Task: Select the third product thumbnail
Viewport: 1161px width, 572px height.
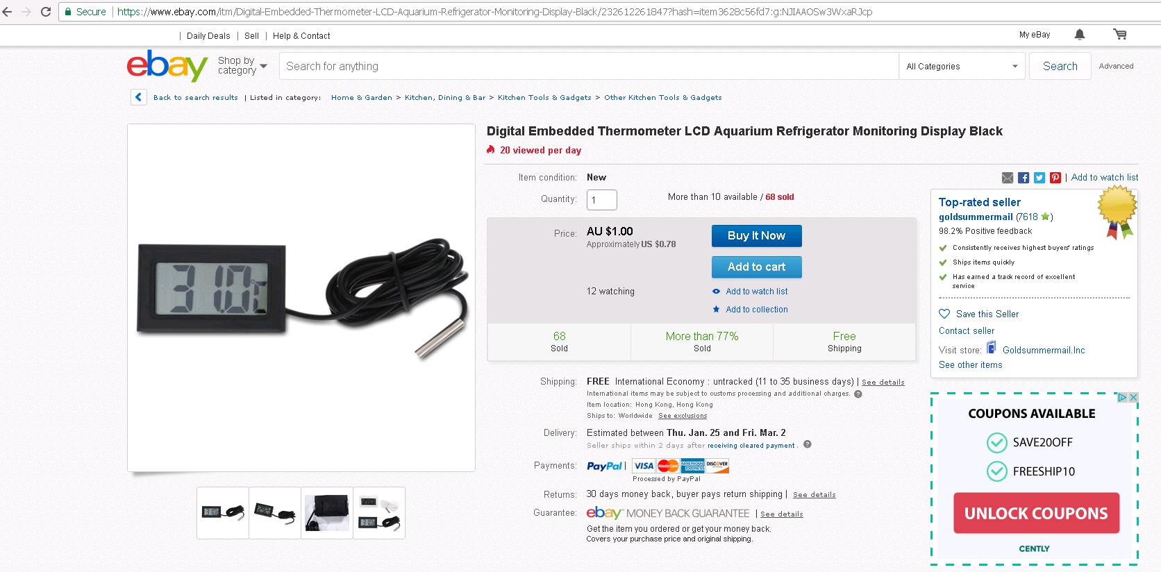Action: (x=327, y=513)
